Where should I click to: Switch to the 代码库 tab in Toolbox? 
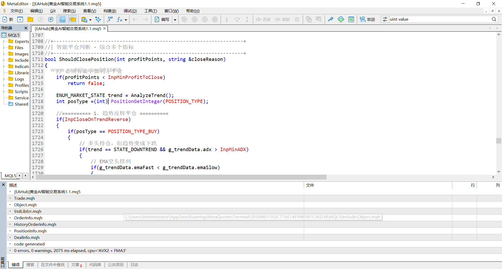(x=95, y=265)
